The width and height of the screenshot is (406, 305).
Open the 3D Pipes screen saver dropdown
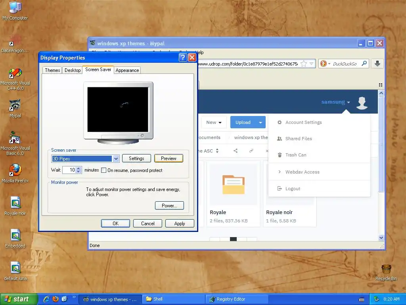pos(116,158)
